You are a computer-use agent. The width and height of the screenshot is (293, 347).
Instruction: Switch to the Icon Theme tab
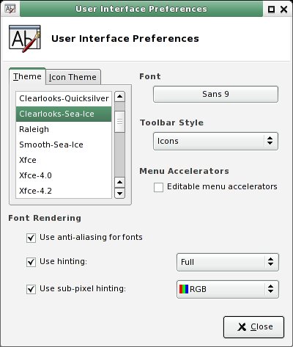click(x=73, y=77)
